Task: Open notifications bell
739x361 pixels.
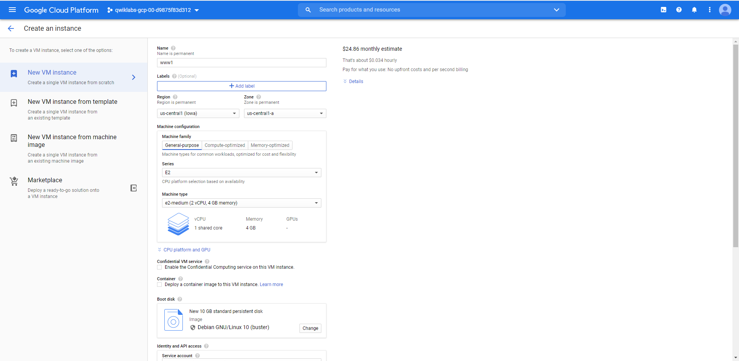Action: [x=694, y=10]
